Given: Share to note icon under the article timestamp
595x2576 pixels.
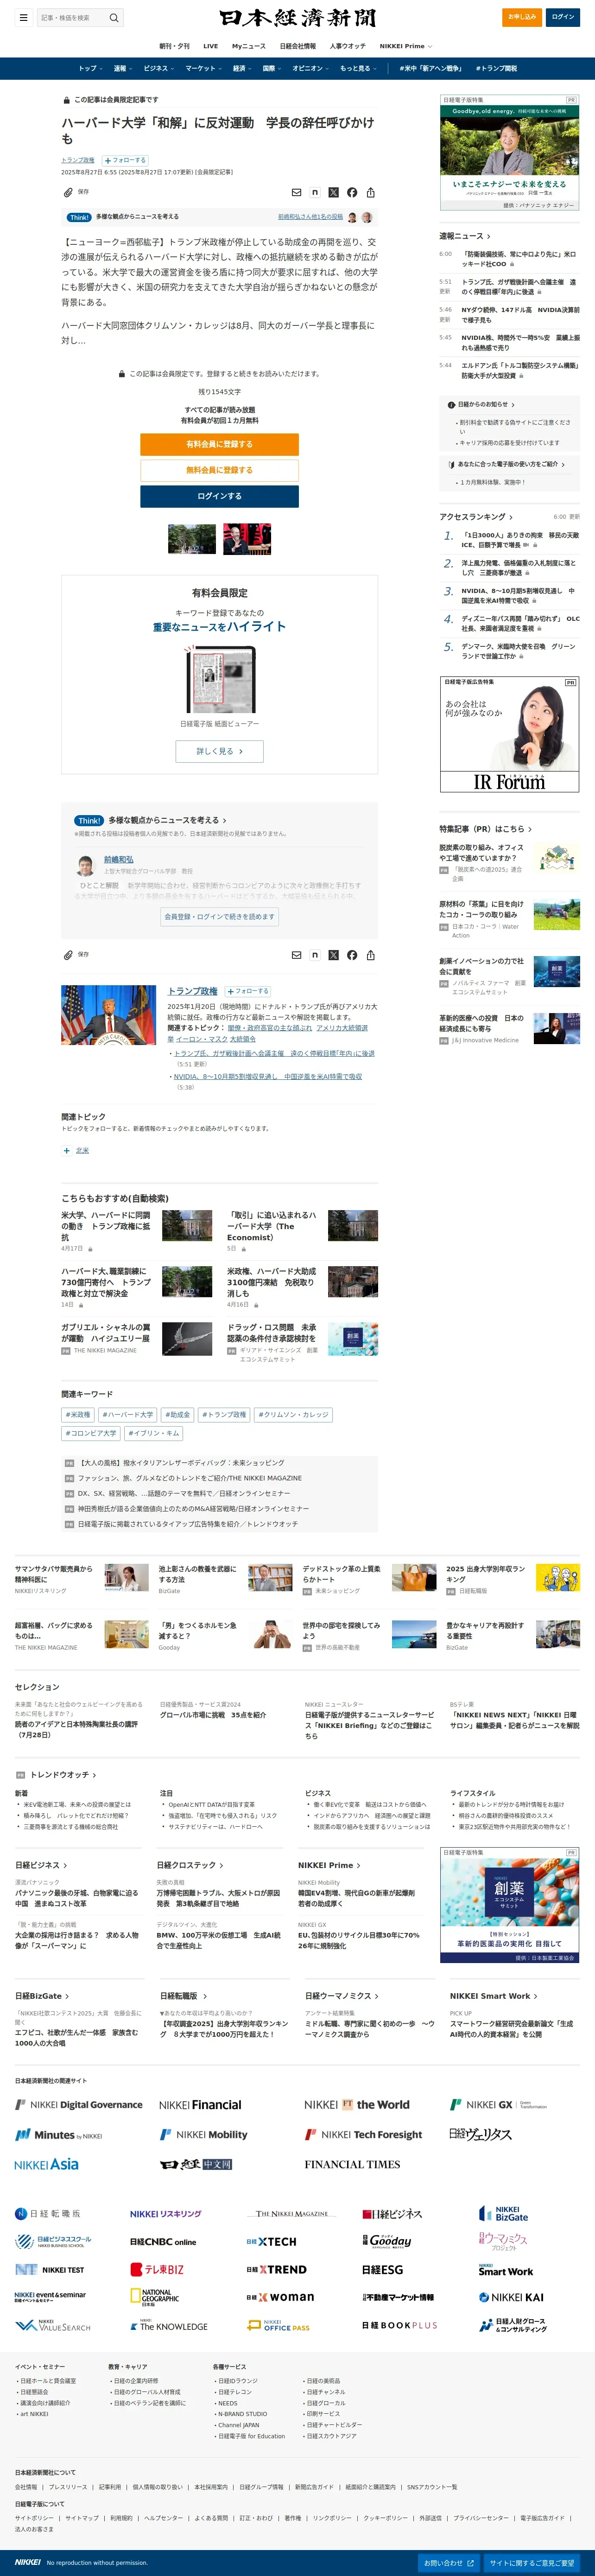Looking at the screenshot, I should 315,192.
